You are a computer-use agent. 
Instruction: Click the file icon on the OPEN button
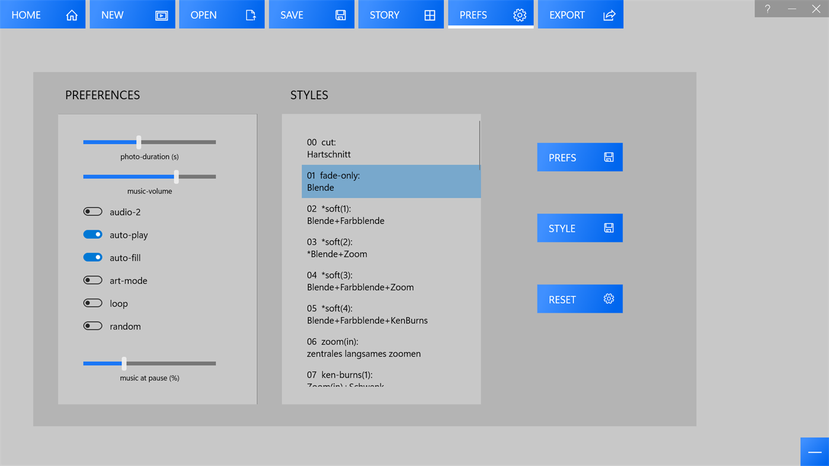pyautogui.click(x=251, y=14)
